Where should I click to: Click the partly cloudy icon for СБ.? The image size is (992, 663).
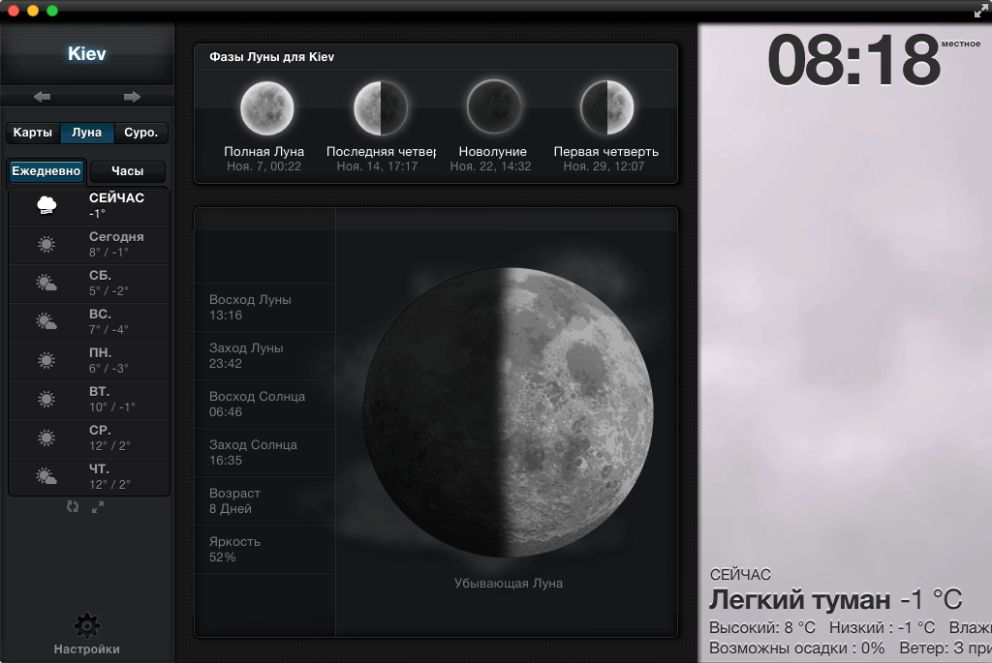(46, 284)
